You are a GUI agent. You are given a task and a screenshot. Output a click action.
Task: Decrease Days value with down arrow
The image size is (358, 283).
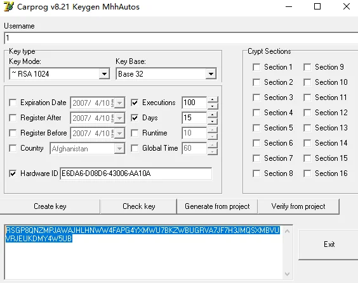tap(213, 121)
